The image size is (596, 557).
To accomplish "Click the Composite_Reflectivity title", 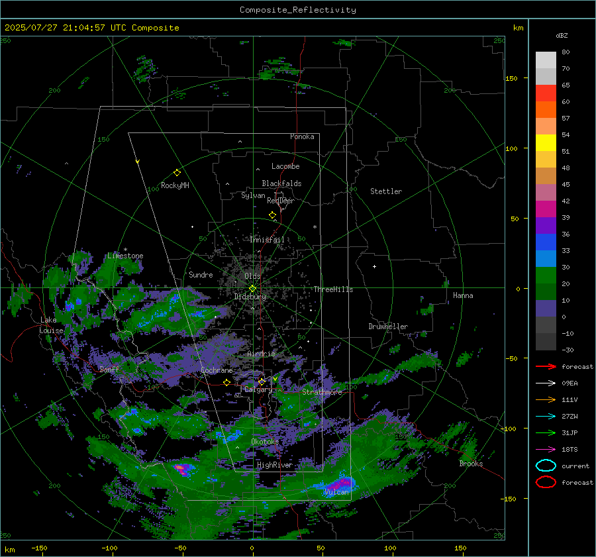I will coord(298,10).
